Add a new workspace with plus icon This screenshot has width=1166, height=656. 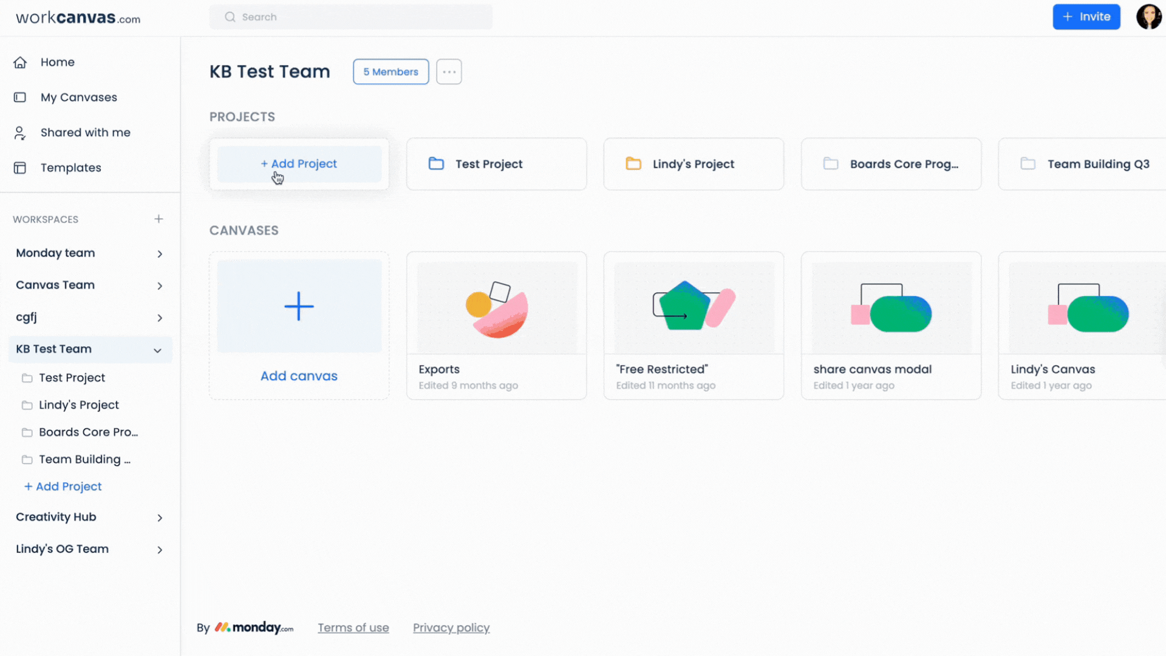tap(159, 219)
